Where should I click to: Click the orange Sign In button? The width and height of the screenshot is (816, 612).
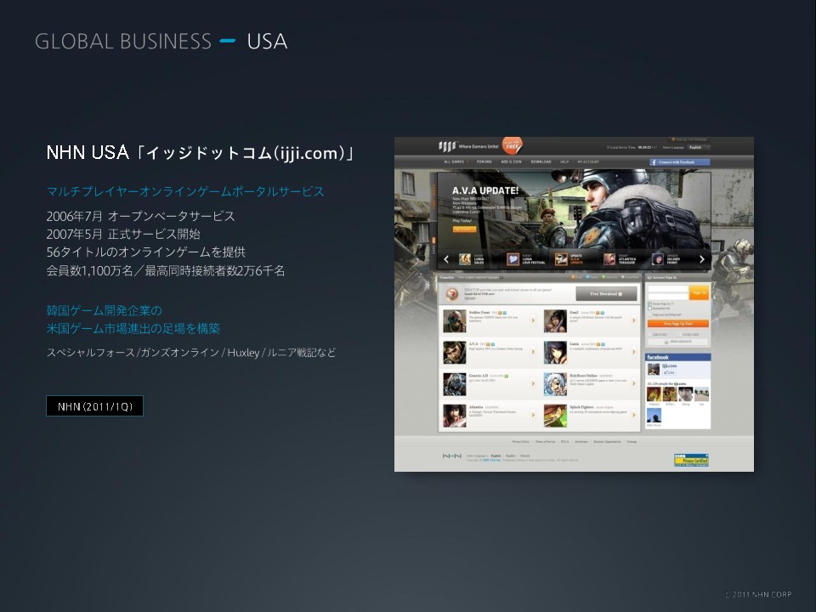point(699,292)
